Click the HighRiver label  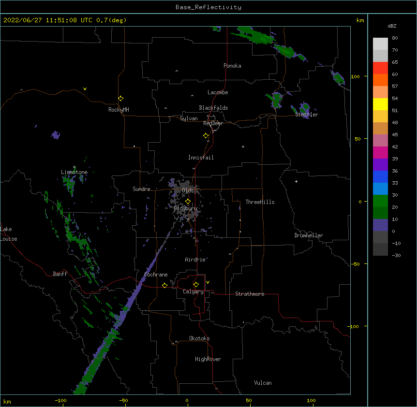(x=208, y=359)
